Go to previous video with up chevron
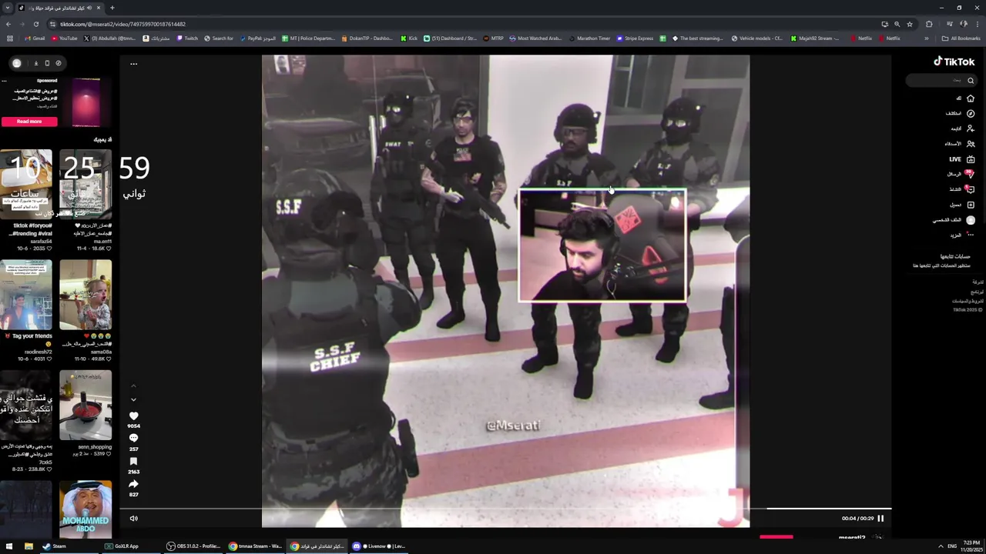This screenshot has width=986, height=554. [x=133, y=386]
